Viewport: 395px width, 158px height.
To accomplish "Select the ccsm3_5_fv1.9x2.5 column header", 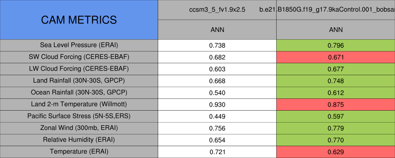I will (217, 9).
